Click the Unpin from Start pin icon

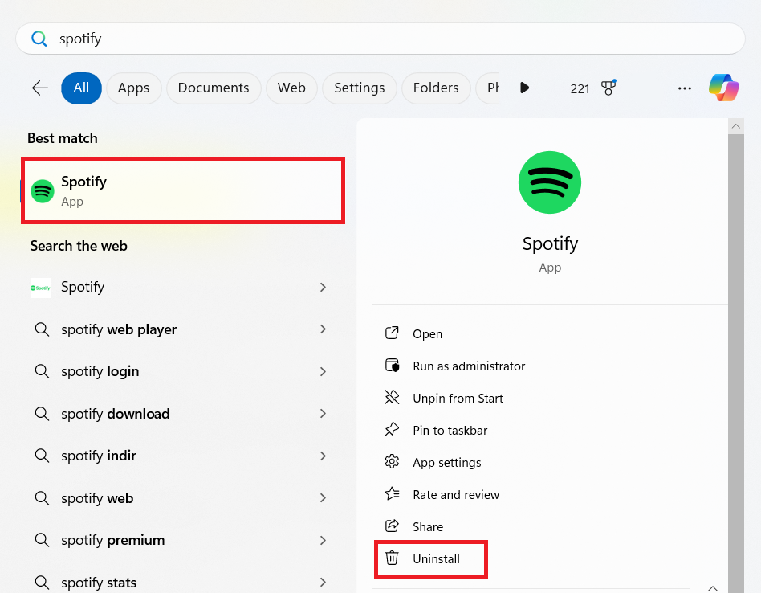click(392, 397)
